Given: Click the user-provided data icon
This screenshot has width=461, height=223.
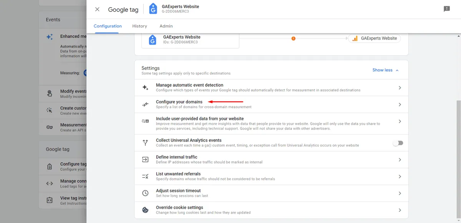Looking at the screenshot, I should pos(145,121).
